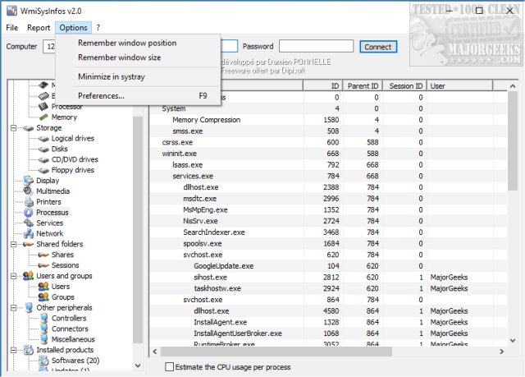This screenshot has width=525, height=377.
Task: Click the Network computers icon
Action: point(29,233)
